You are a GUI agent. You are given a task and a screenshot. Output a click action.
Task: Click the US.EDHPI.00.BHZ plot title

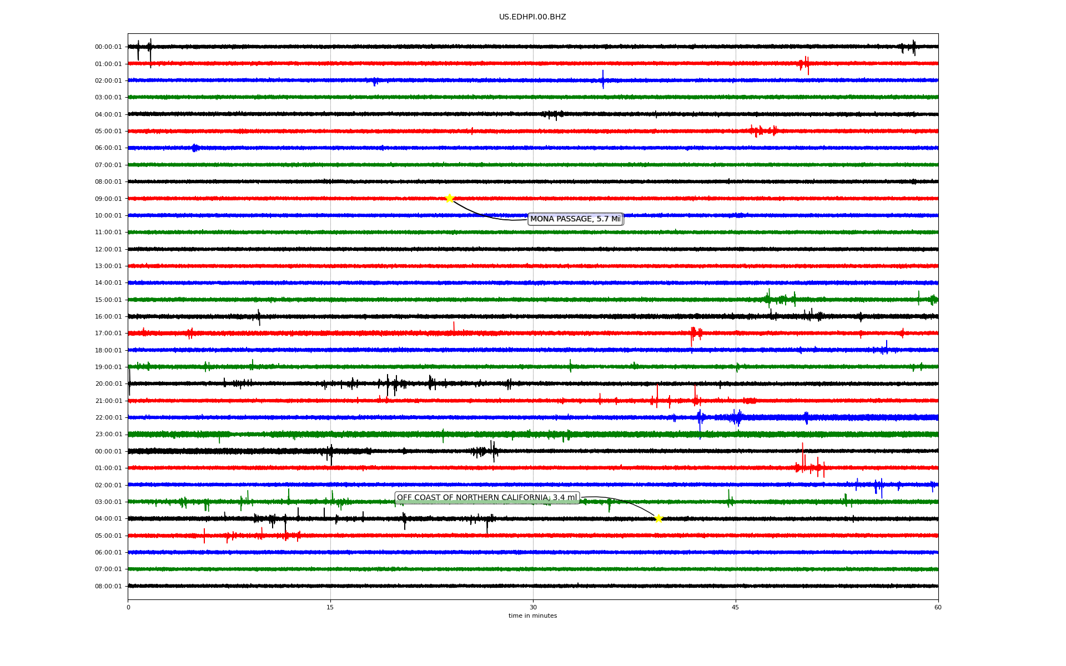(532, 17)
